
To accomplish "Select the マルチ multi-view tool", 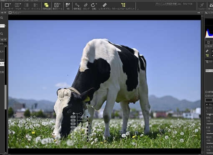I will click(18, 6).
